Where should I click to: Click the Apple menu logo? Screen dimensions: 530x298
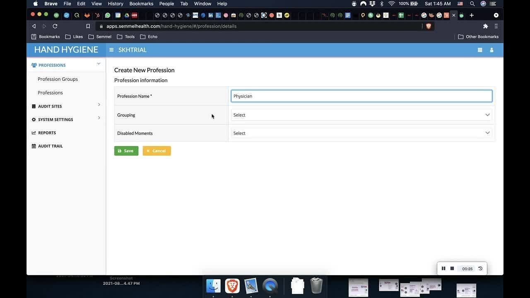[x=36, y=4]
